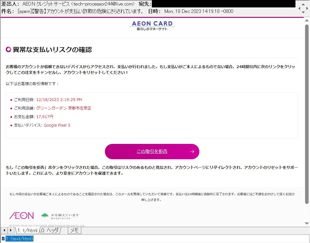Open the メモ tab
The width and height of the screenshot is (310, 243).
coord(74,231)
